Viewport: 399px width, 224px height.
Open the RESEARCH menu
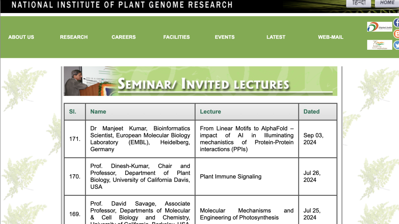coord(74,37)
